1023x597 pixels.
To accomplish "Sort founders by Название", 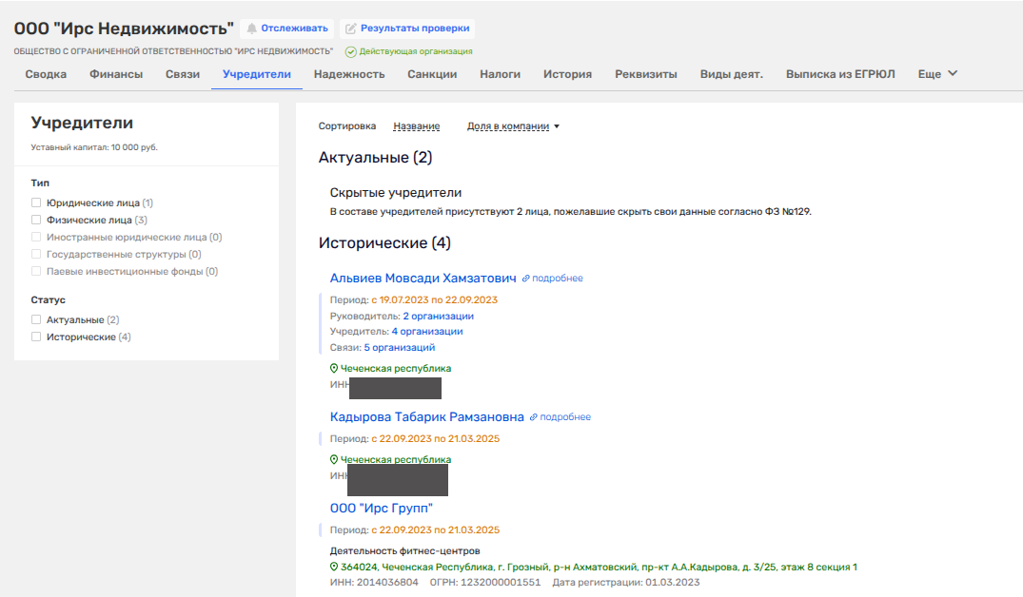I will (x=416, y=126).
